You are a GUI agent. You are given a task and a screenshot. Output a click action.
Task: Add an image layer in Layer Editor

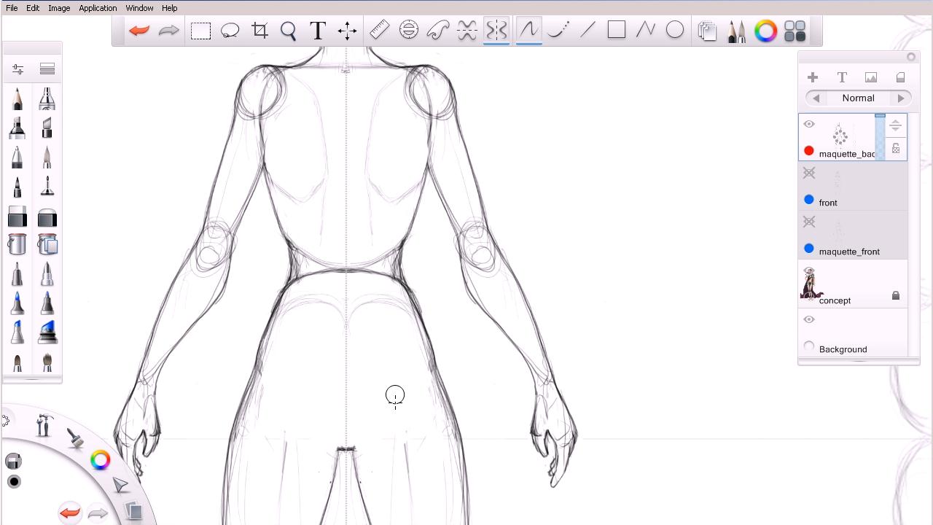pyautogui.click(x=871, y=77)
